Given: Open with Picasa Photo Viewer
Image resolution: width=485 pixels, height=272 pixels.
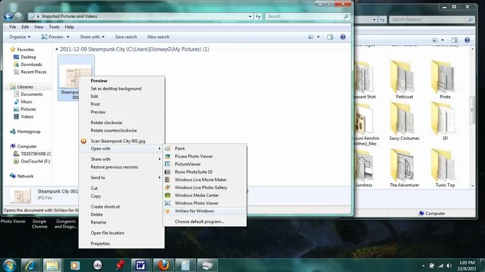Looking at the screenshot, I should click(x=205, y=156).
